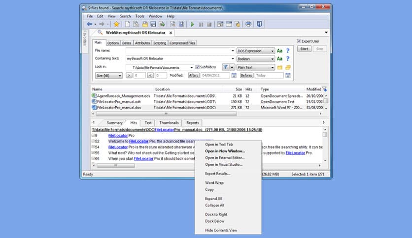The height and width of the screenshot is (238, 412).
Task: Open the Plain Text dropdown
Action: tap(256, 67)
